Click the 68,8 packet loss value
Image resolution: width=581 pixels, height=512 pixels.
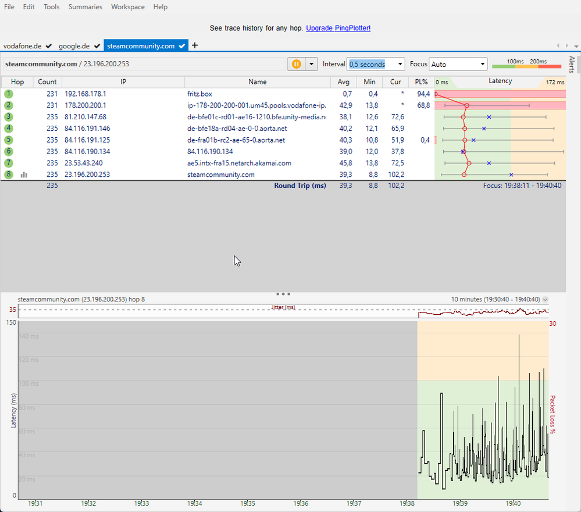click(x=423, y=105)
